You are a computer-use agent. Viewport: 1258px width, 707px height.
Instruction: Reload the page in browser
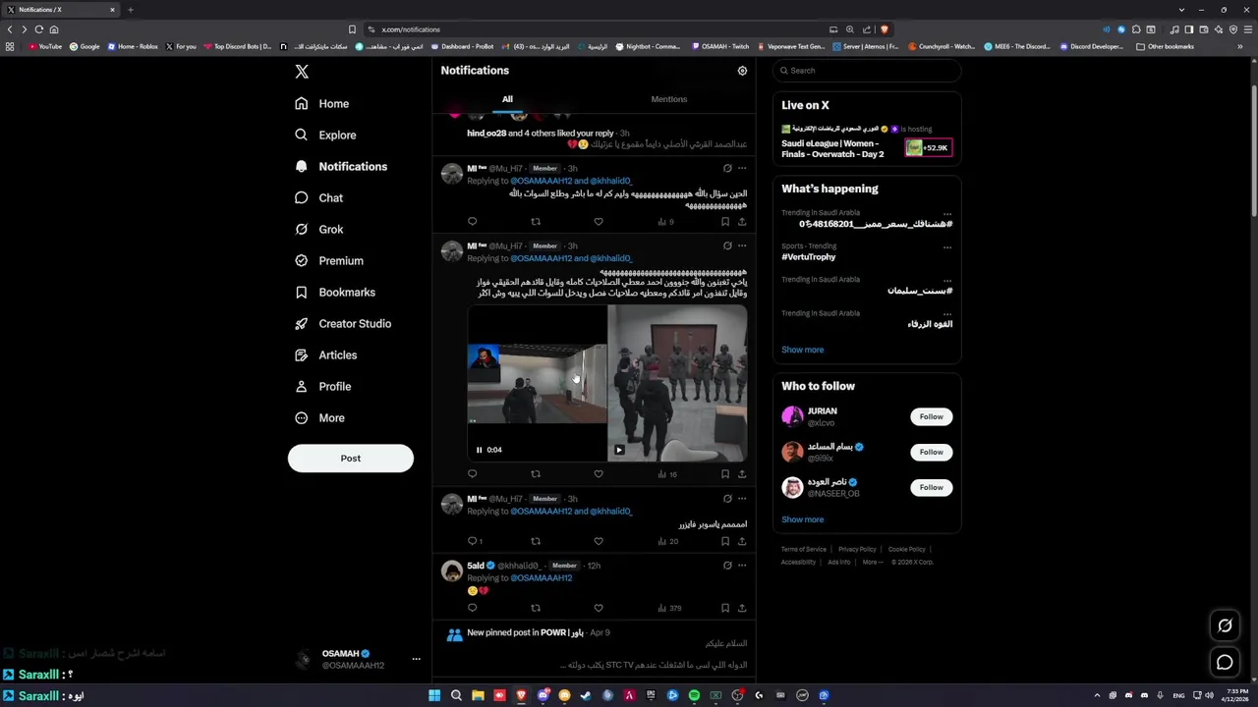point(39,29)
